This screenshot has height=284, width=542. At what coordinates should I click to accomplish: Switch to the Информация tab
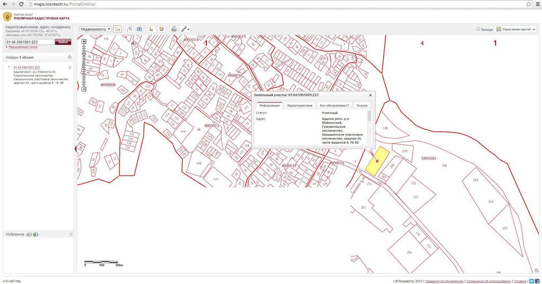point(269,105)
